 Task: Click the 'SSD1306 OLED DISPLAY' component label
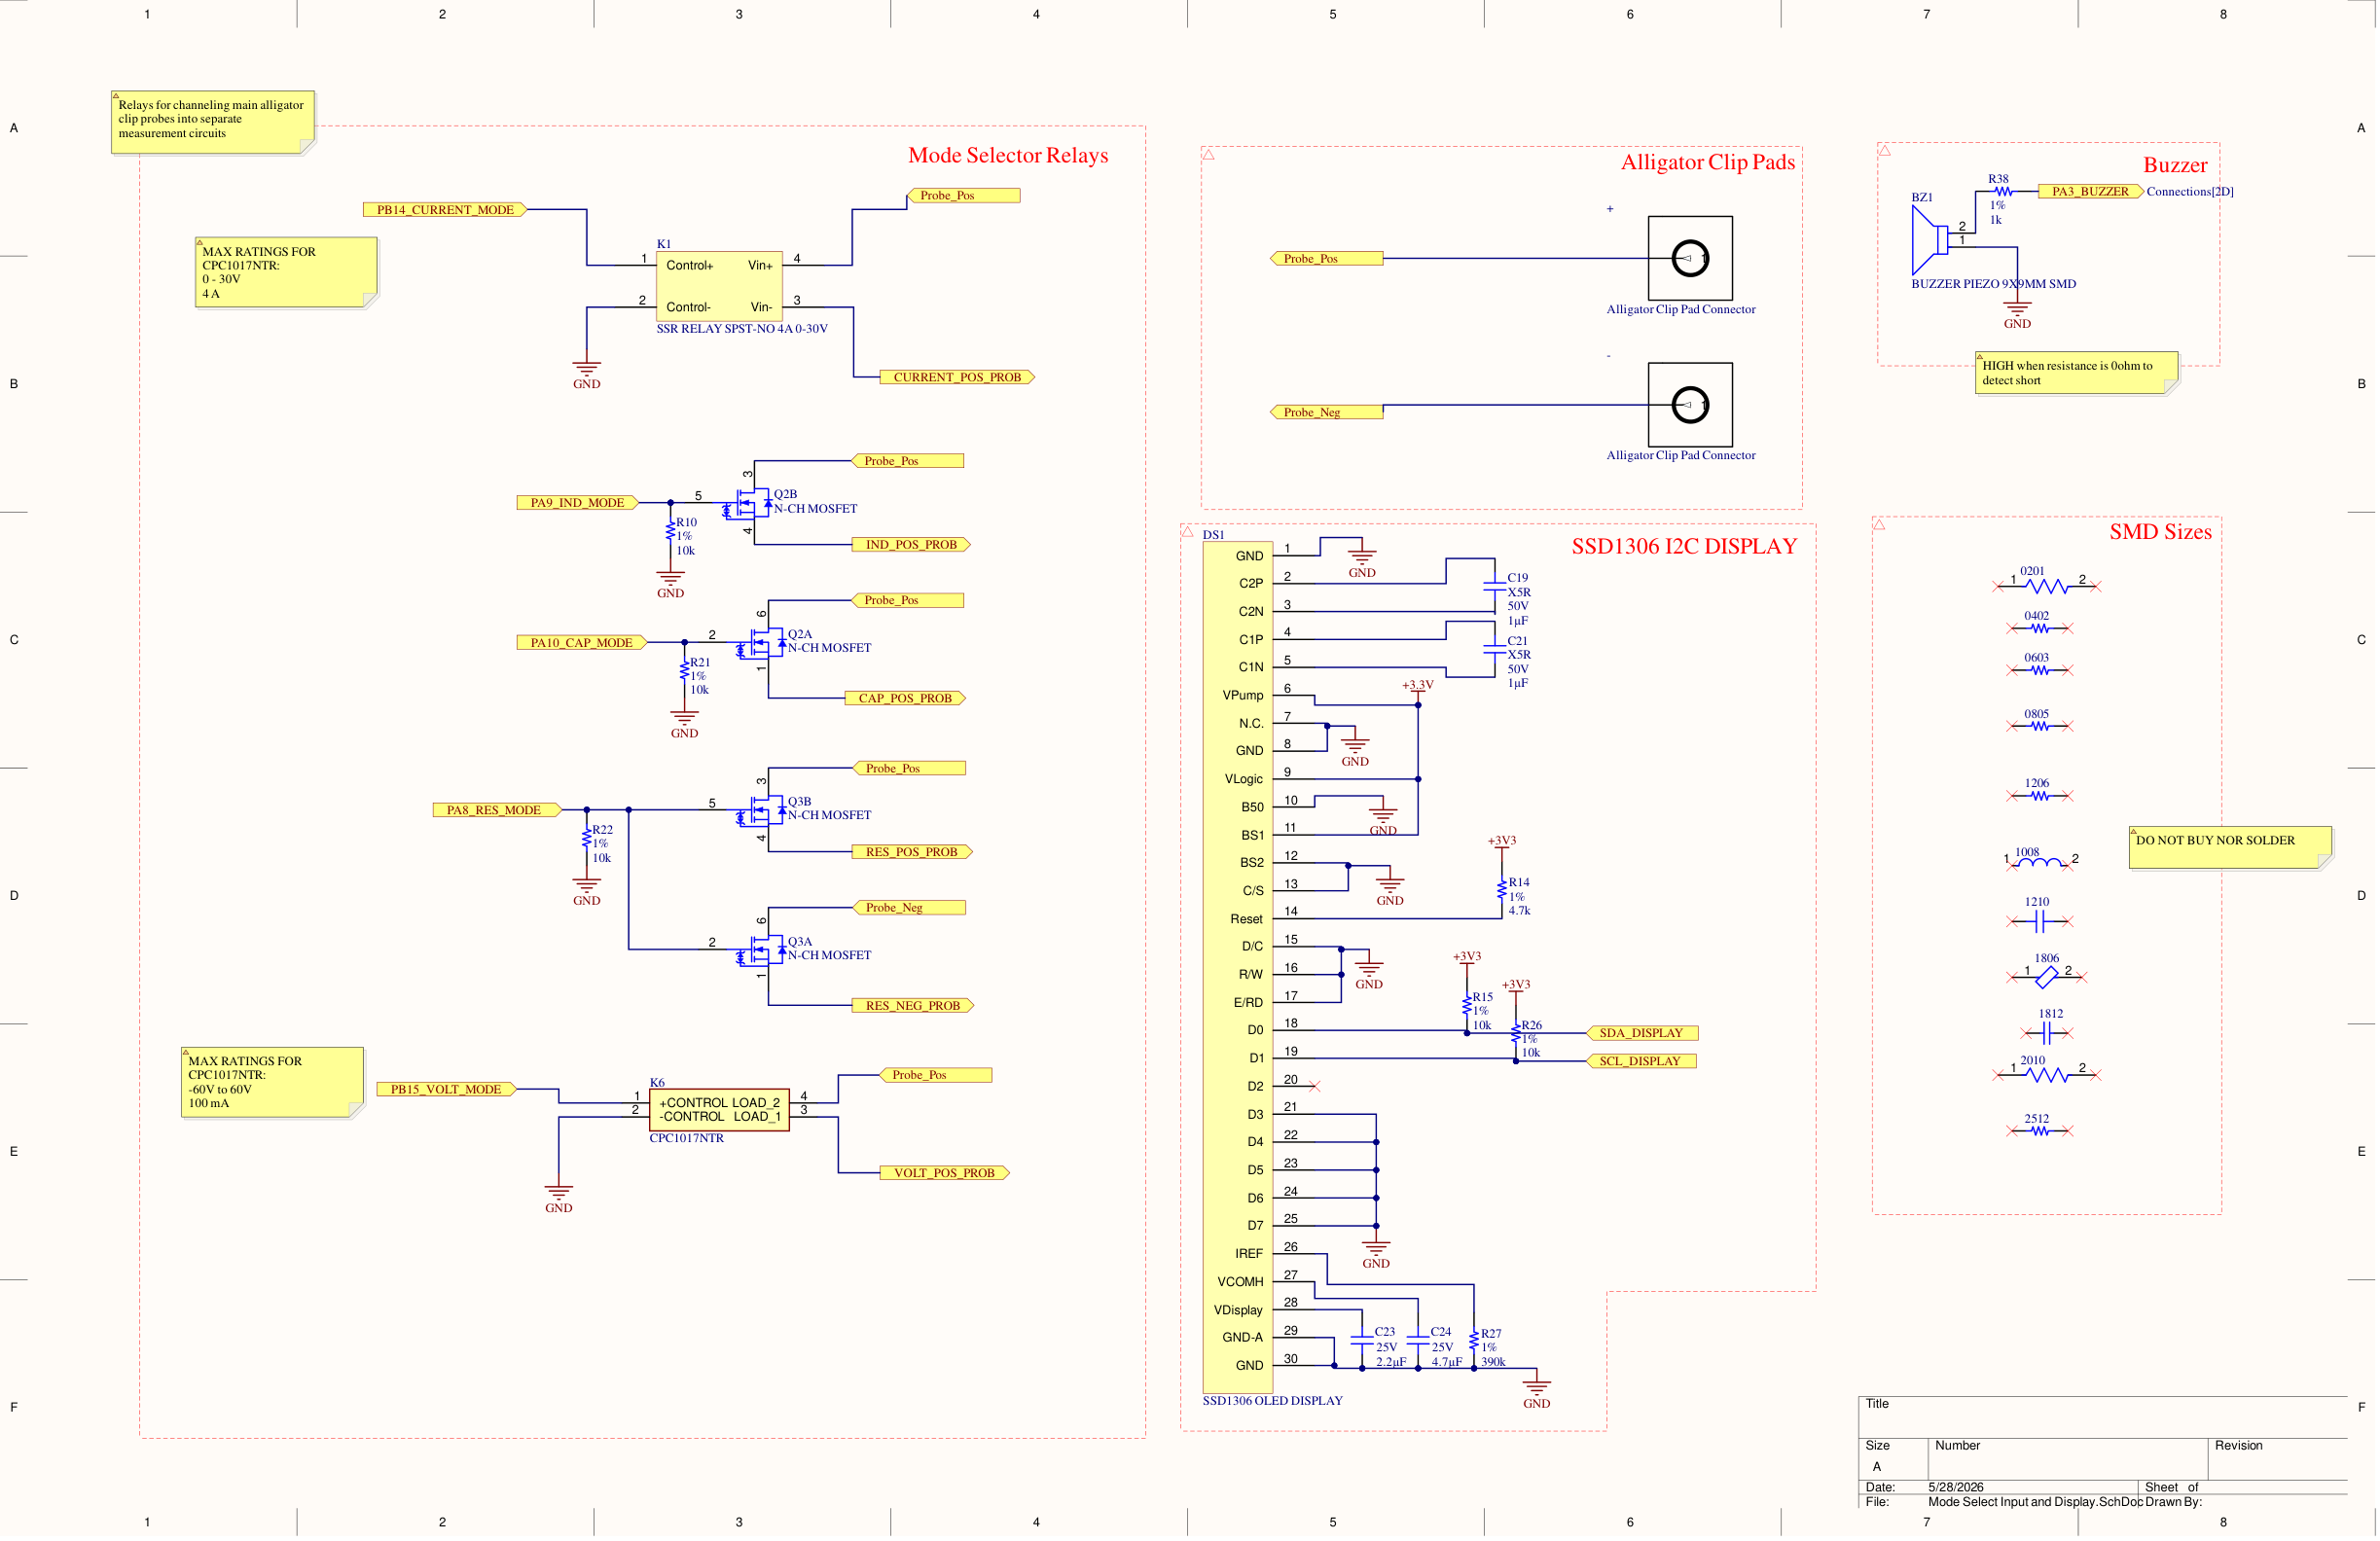click(1272, 1401)
